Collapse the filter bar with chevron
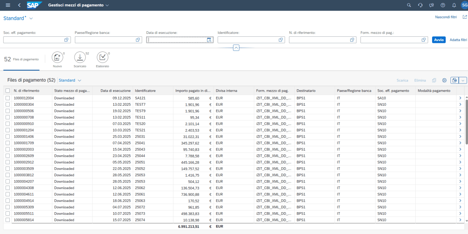 [236, 48]
